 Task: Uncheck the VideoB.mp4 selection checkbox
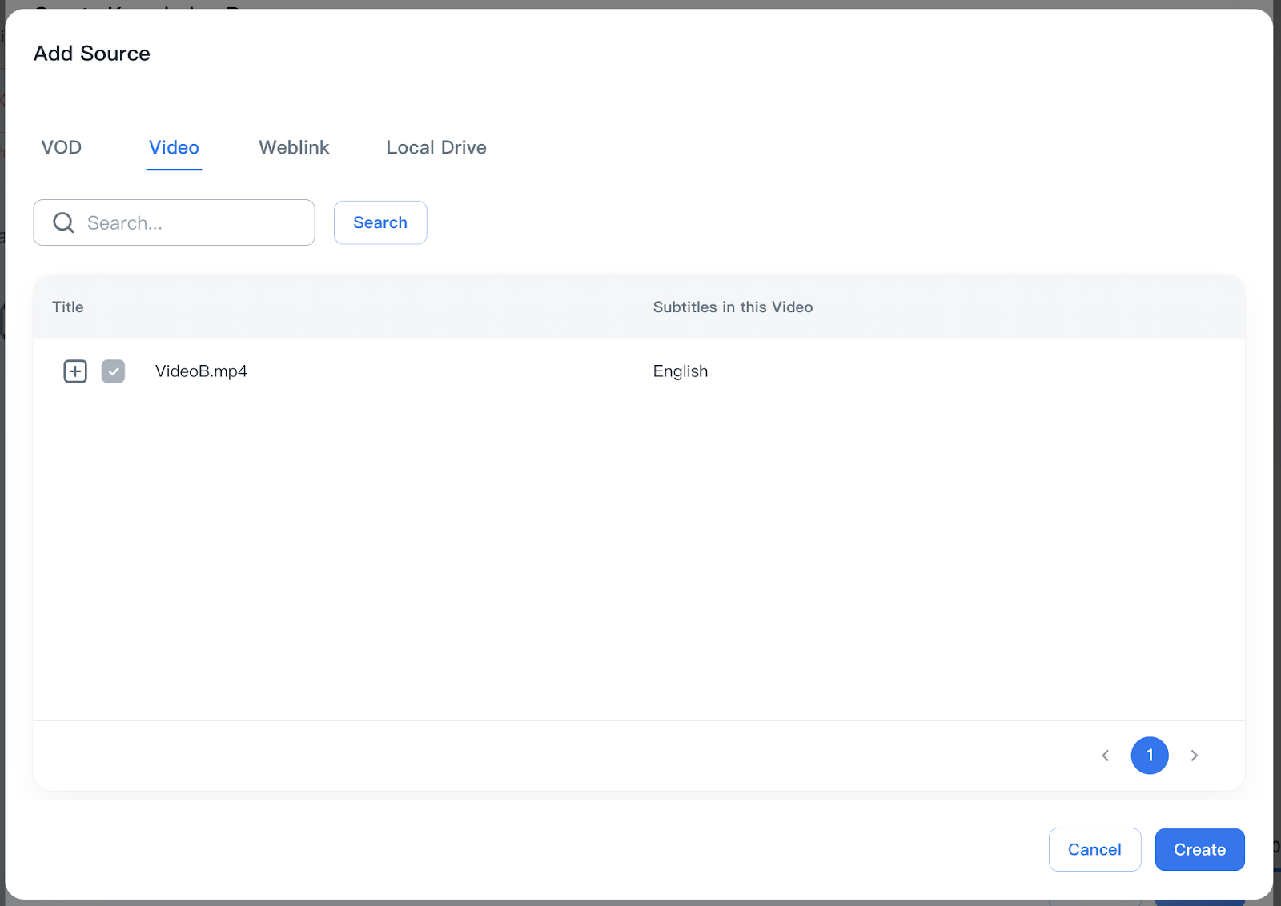(114, 371)
